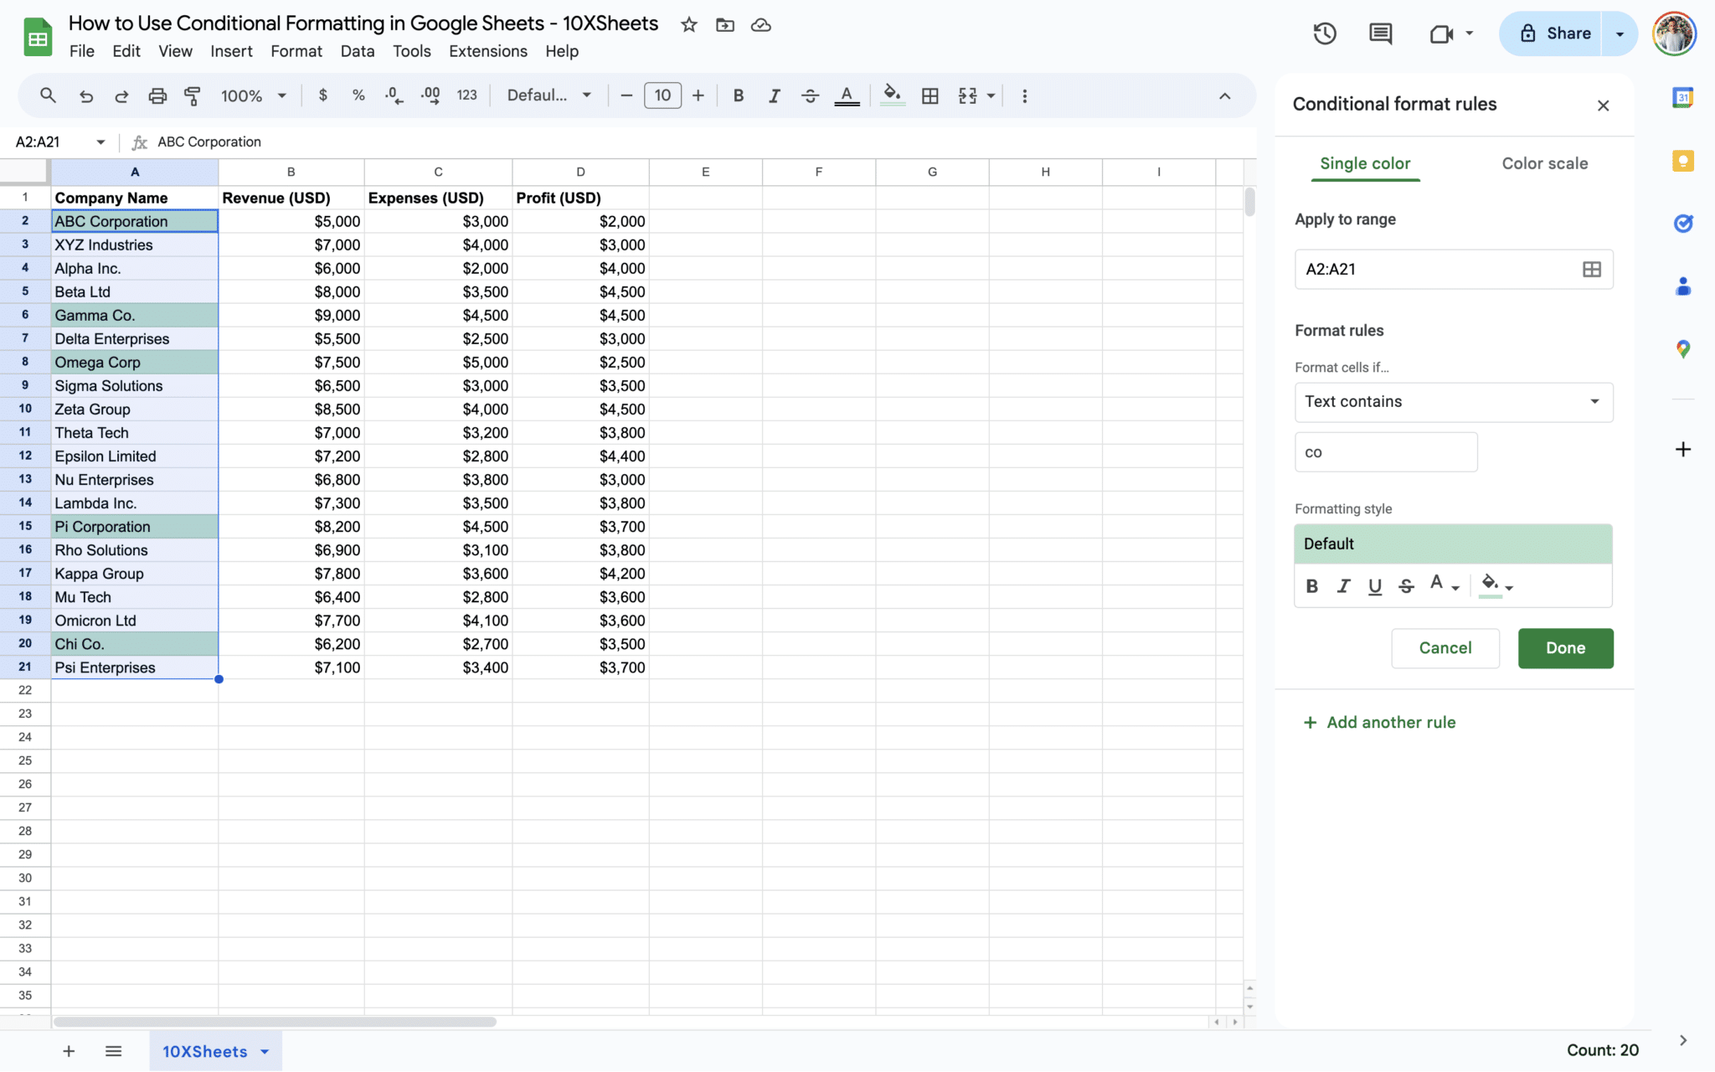This screenshot has width=1715, height=1072.
Task: Click the green Done button
Action: pyautogui.click(x=1565, y=648)
